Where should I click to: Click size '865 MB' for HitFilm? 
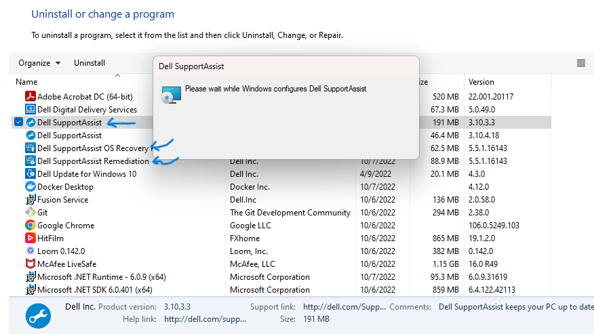pyautogui.click(x=446, y=238)
